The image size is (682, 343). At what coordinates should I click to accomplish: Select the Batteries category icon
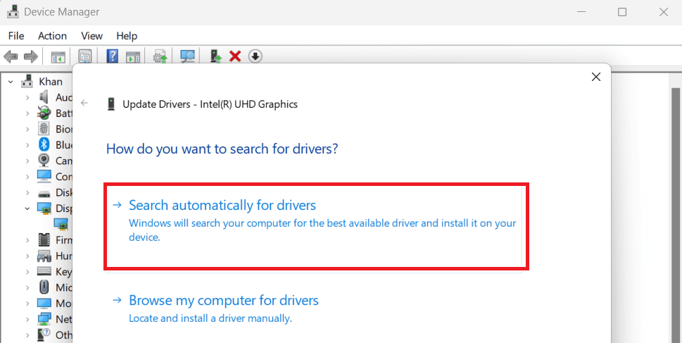click(44, 113)
